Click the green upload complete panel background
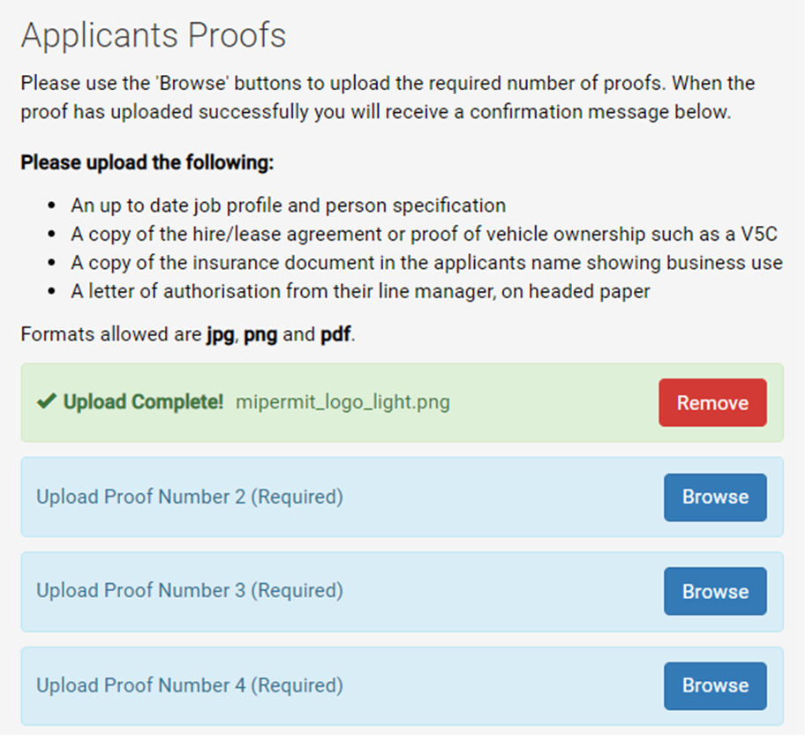Screen dimensions: 806x748 pyautogui.click(x=402, y=403)
